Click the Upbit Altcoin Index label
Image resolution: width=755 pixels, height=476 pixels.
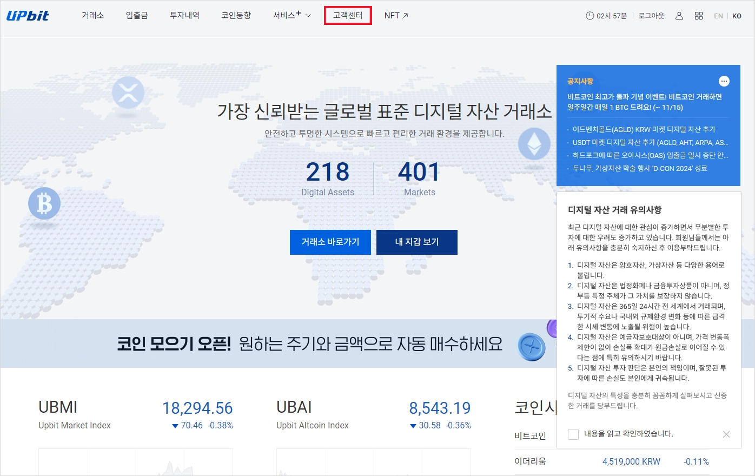pos(313,426)
